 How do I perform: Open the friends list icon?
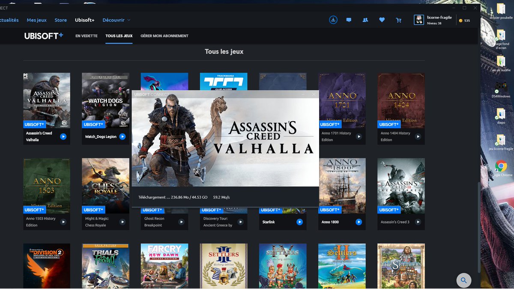(x=365, y=20)
